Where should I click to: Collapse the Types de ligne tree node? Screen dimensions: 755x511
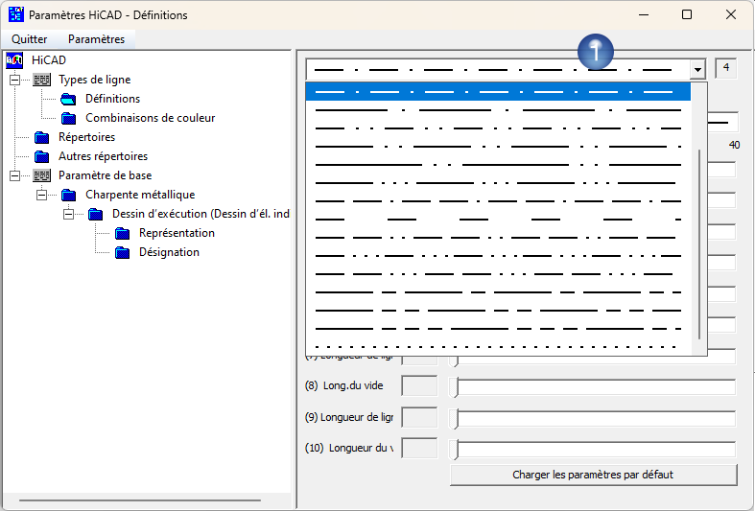coord(15,80)
